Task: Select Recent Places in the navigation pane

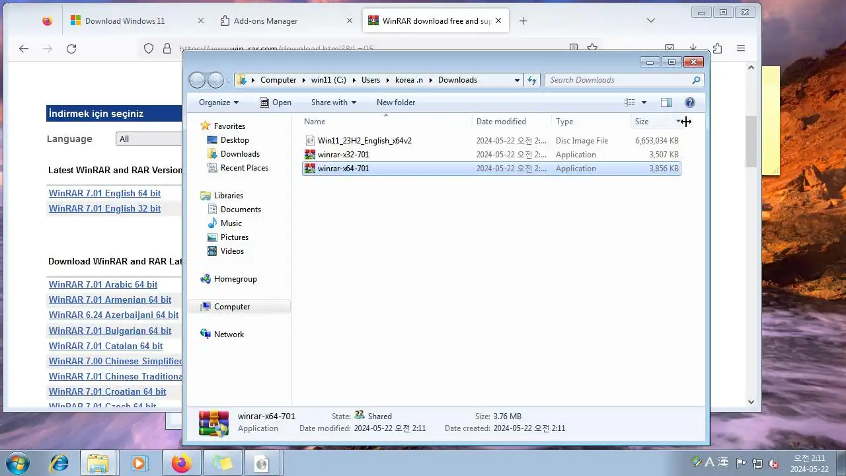Action: tap(238, 168)
